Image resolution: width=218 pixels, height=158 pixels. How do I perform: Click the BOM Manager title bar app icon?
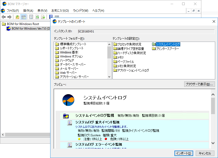[4, 4]
